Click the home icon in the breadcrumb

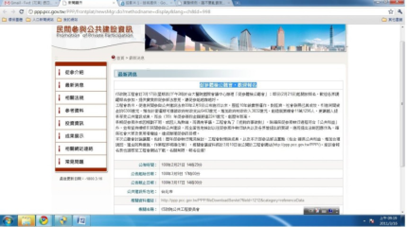click(114, 58)
